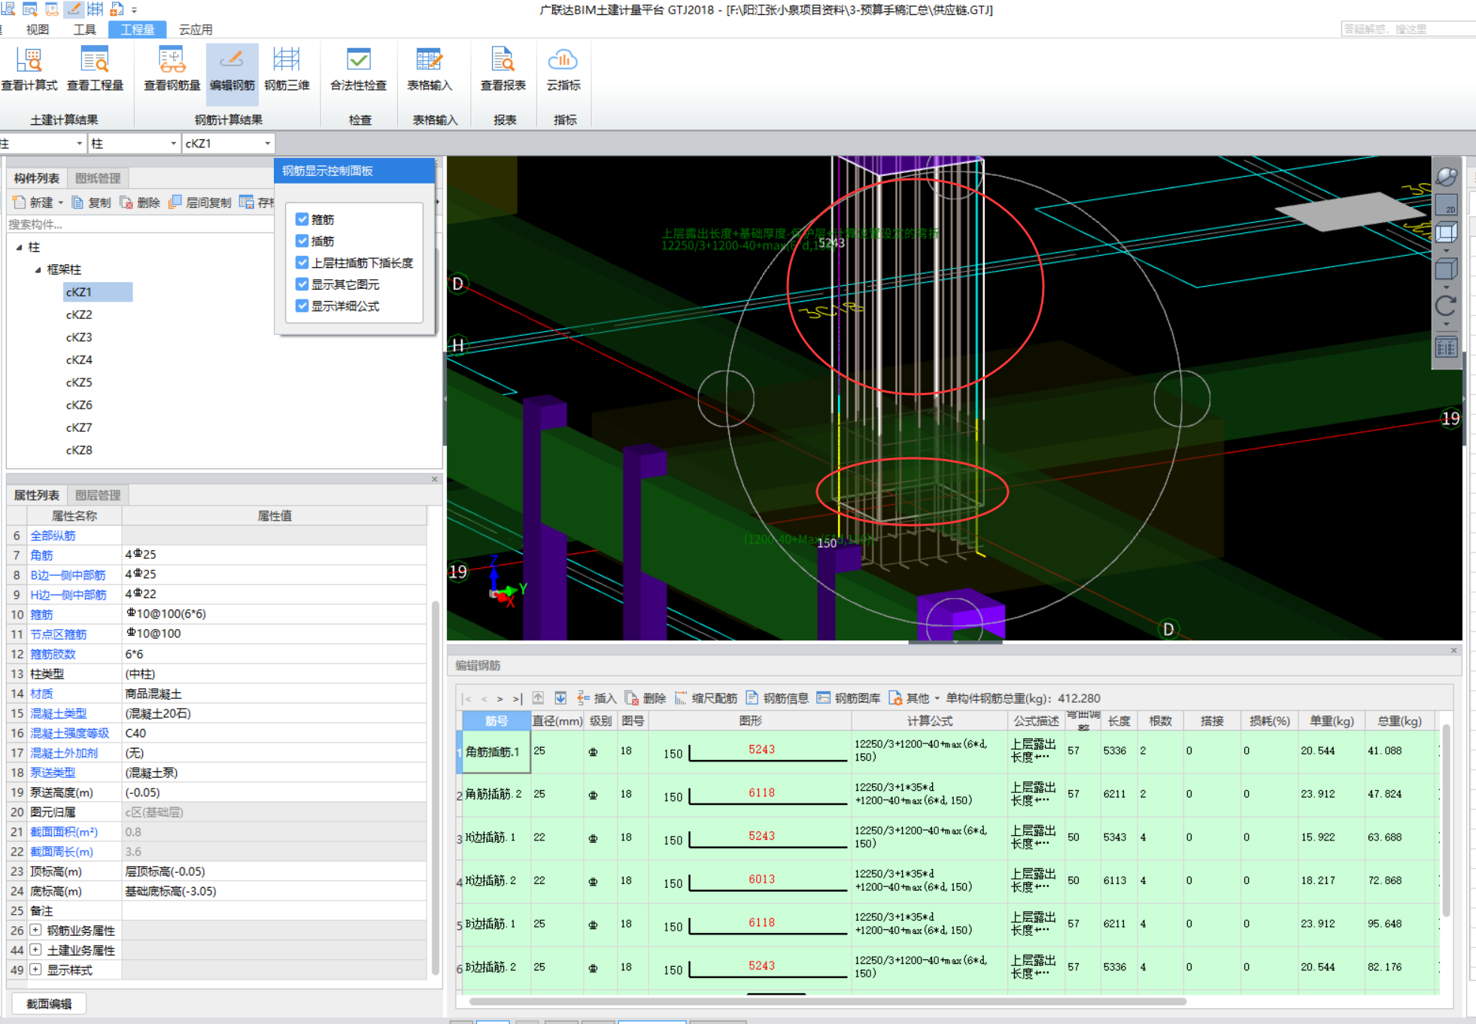Open 查看工程量 tool
The height and width of the screenshot is (1024, 1476).
(x=95, y=69)
